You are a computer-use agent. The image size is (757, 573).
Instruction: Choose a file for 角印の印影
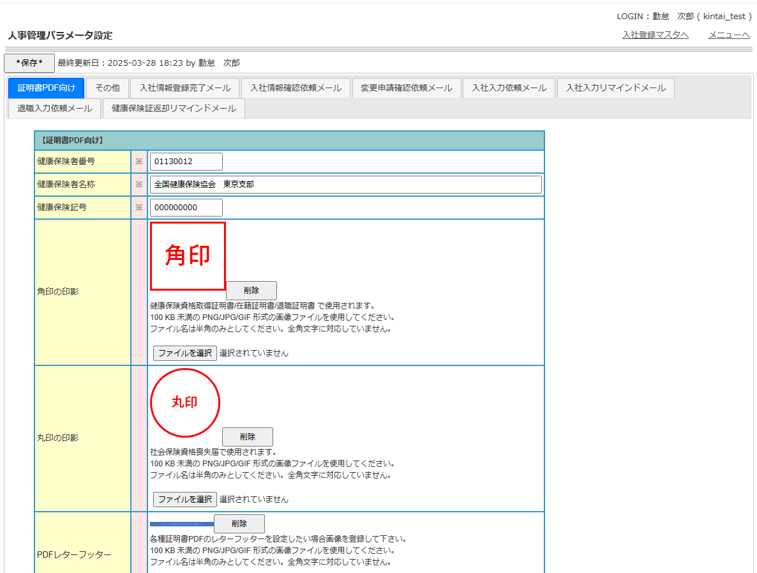coord(185,353)
